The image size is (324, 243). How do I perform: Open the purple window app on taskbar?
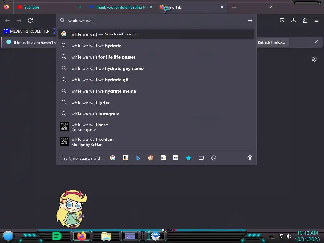point(130,236)
